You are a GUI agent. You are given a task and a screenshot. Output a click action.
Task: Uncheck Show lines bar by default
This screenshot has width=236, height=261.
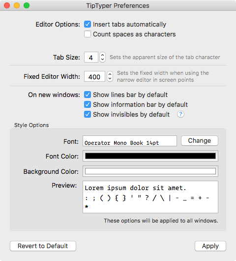pyautogui.click(x=88, y=95)
